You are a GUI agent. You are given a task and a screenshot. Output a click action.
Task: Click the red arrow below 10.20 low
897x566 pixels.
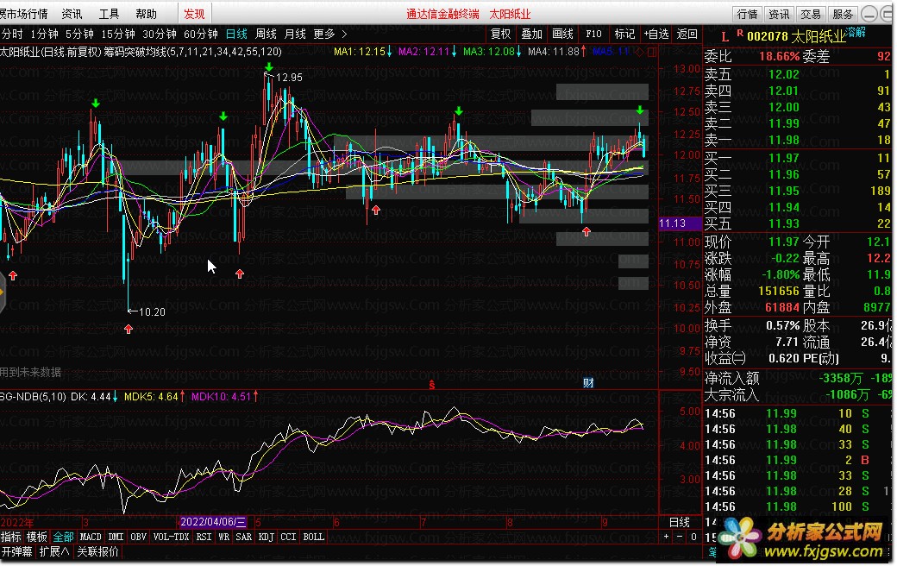click(x=129, y=329)
